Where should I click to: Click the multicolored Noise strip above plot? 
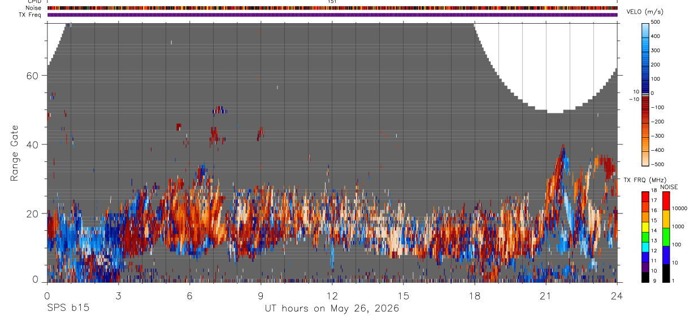pyautogui.click(x=332, y=8)
